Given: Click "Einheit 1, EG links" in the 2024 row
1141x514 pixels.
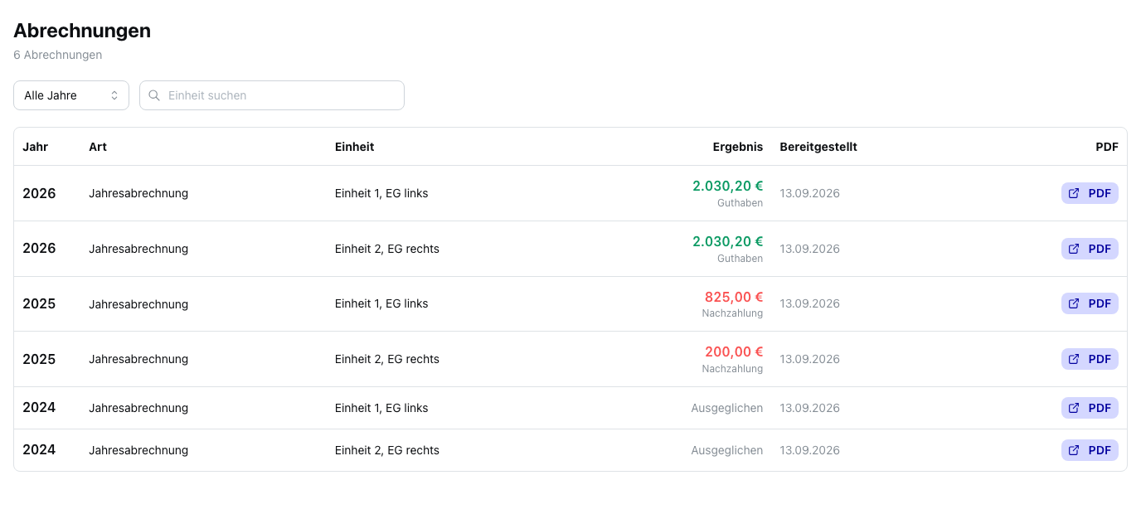Looking at the screenshot, I should point(381,408).
